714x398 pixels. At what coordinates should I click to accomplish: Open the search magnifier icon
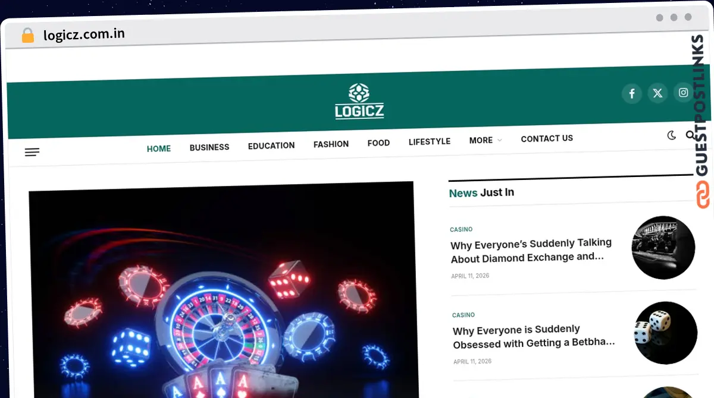(x=690, y=135)
